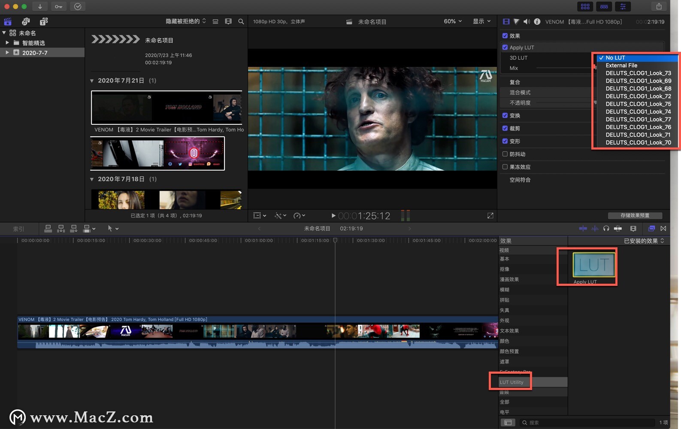Toggle audio skimming icon
681x429 pixels.
595,228
